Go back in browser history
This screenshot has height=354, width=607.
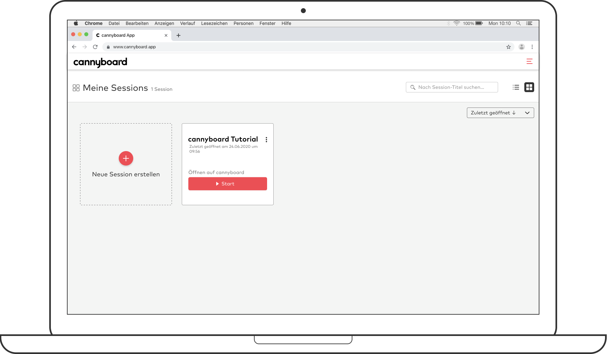point(74,47)
